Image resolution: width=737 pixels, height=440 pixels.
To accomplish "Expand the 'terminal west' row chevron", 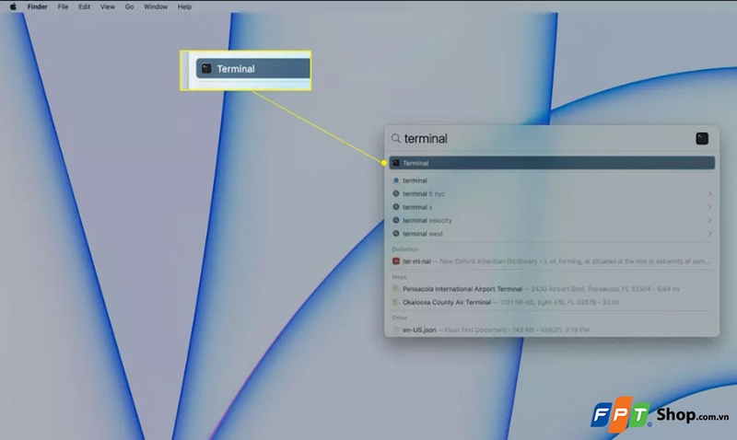I will pyautogui.click(x=709, y=234).
